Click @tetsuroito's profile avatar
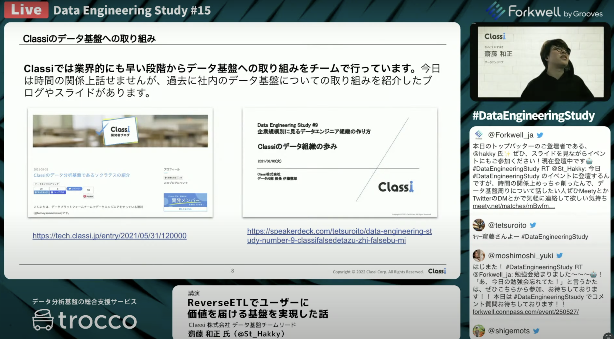This screenshot has width=614, height=339. coord(479,225)
